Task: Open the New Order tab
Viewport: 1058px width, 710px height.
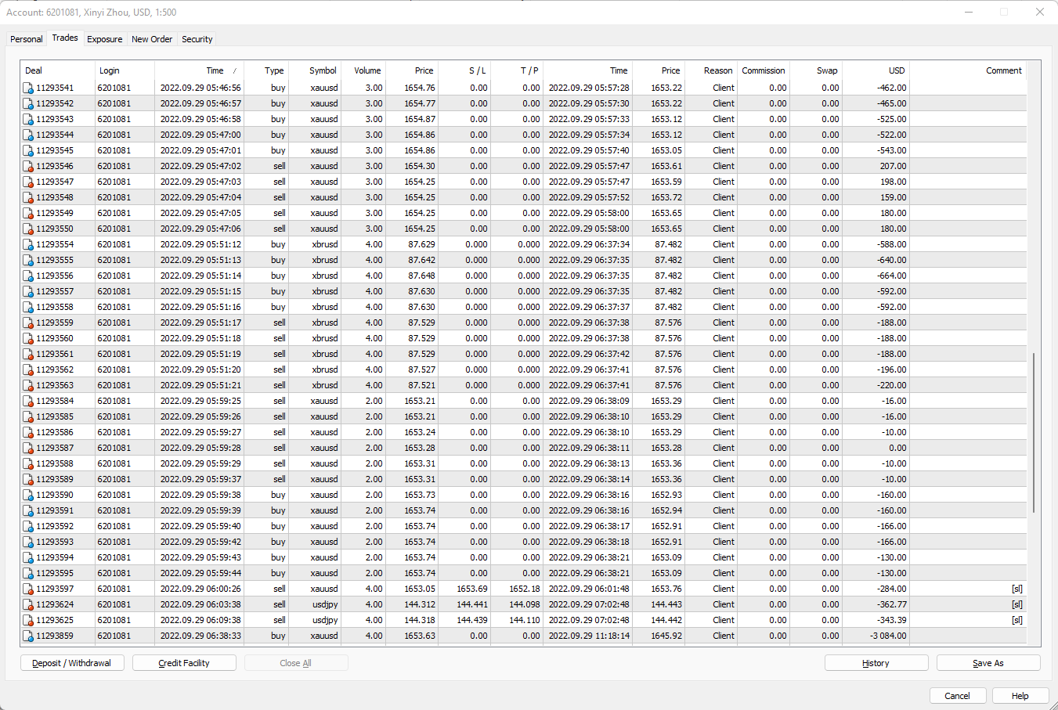Action: [x=152, y=39]
